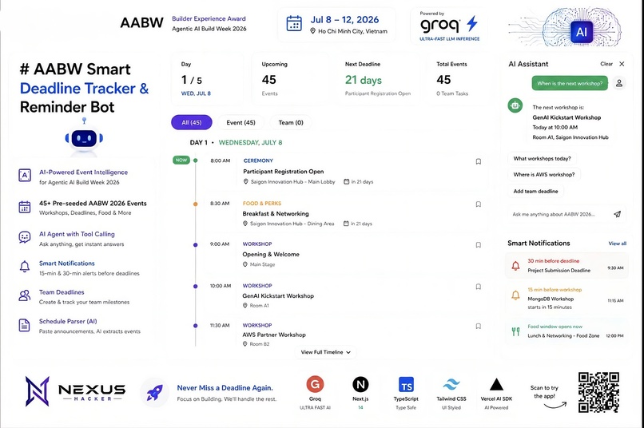Image resolution: width=644 pixels, height=428 pixels.
Task: Select the AWS Partner Workshop event title
Action: tap(274, 335)
